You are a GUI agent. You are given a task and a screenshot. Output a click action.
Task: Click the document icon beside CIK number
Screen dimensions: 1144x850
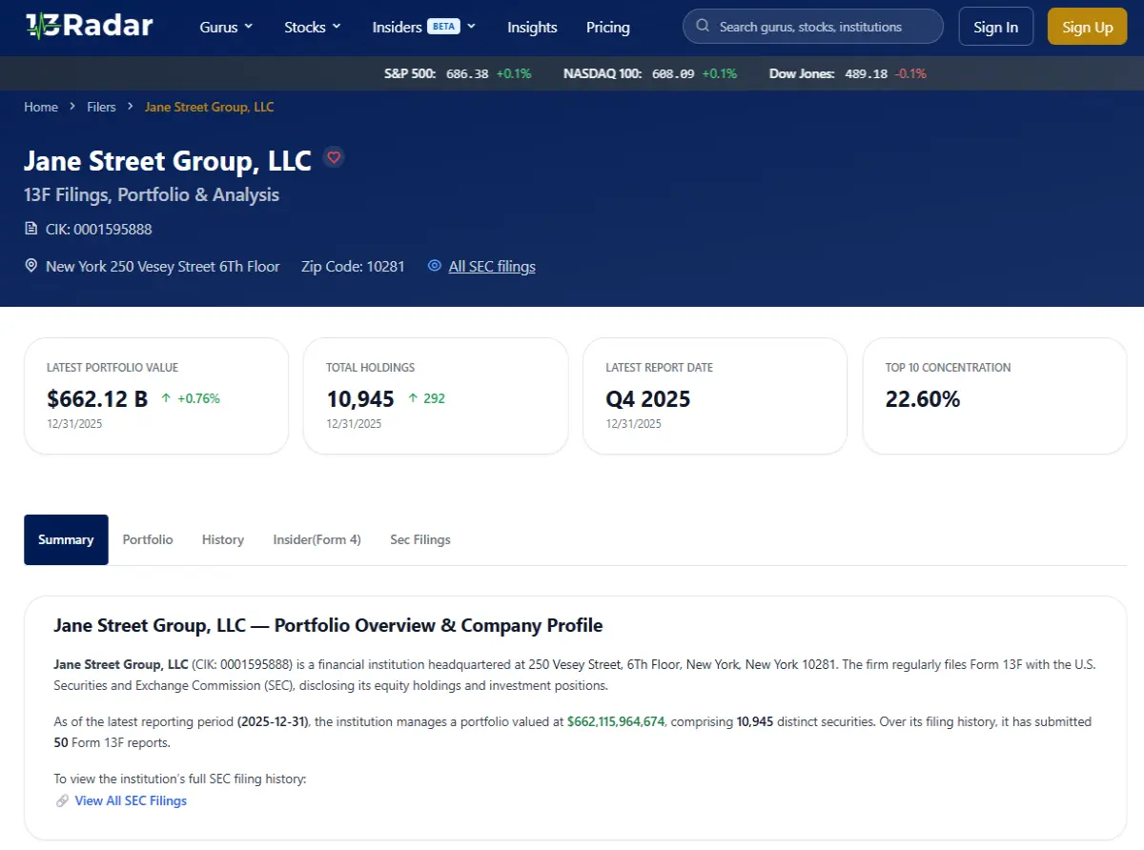click(31, 229)
